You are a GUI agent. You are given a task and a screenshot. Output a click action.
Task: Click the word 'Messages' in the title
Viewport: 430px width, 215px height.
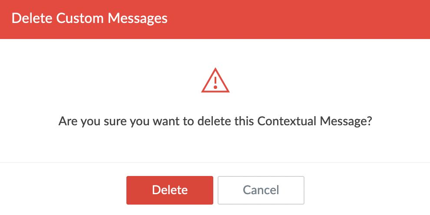(137, 19)
